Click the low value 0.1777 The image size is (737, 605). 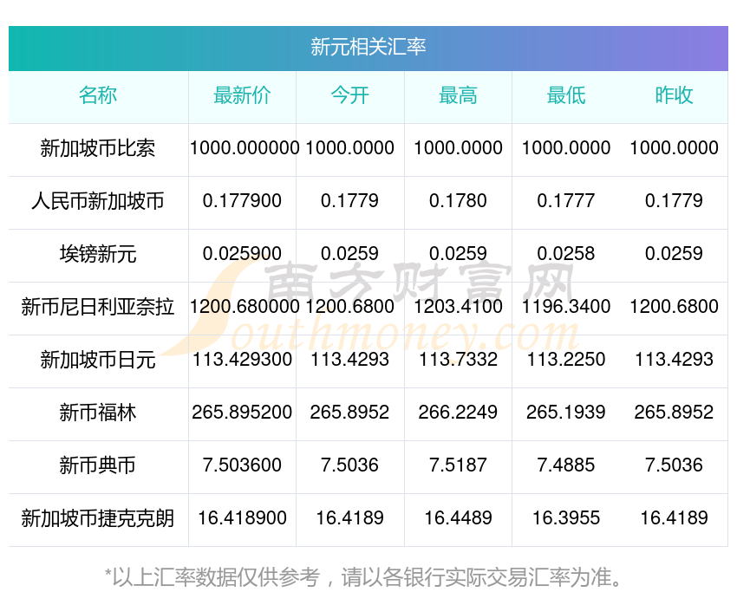tap(566, 201)
